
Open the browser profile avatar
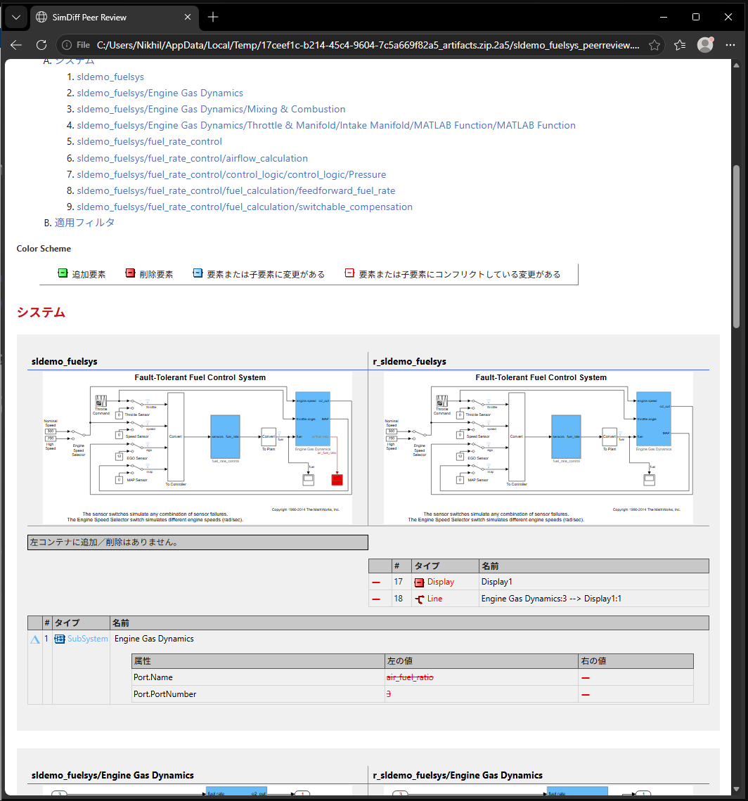pyautogui.click(x=706, y=45)
